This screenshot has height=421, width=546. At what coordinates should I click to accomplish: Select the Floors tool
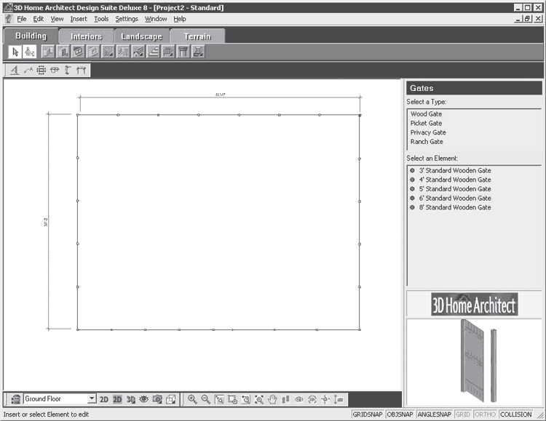(108, 52)
